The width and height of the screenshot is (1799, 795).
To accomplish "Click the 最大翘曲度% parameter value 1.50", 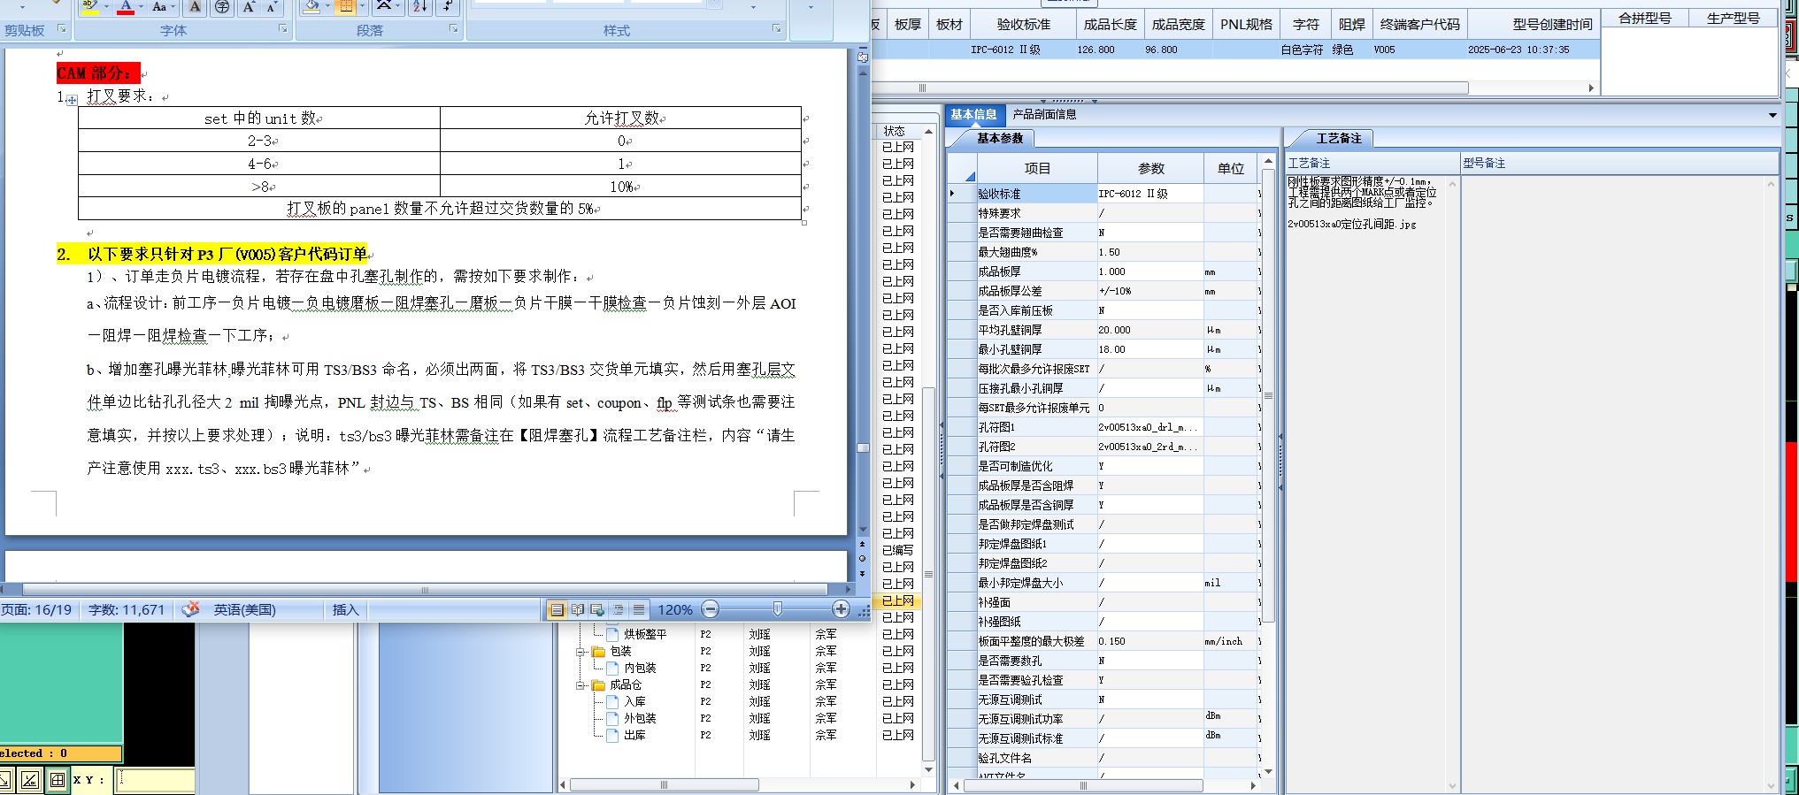I will pyautogui.click(x=1149, y=252).
